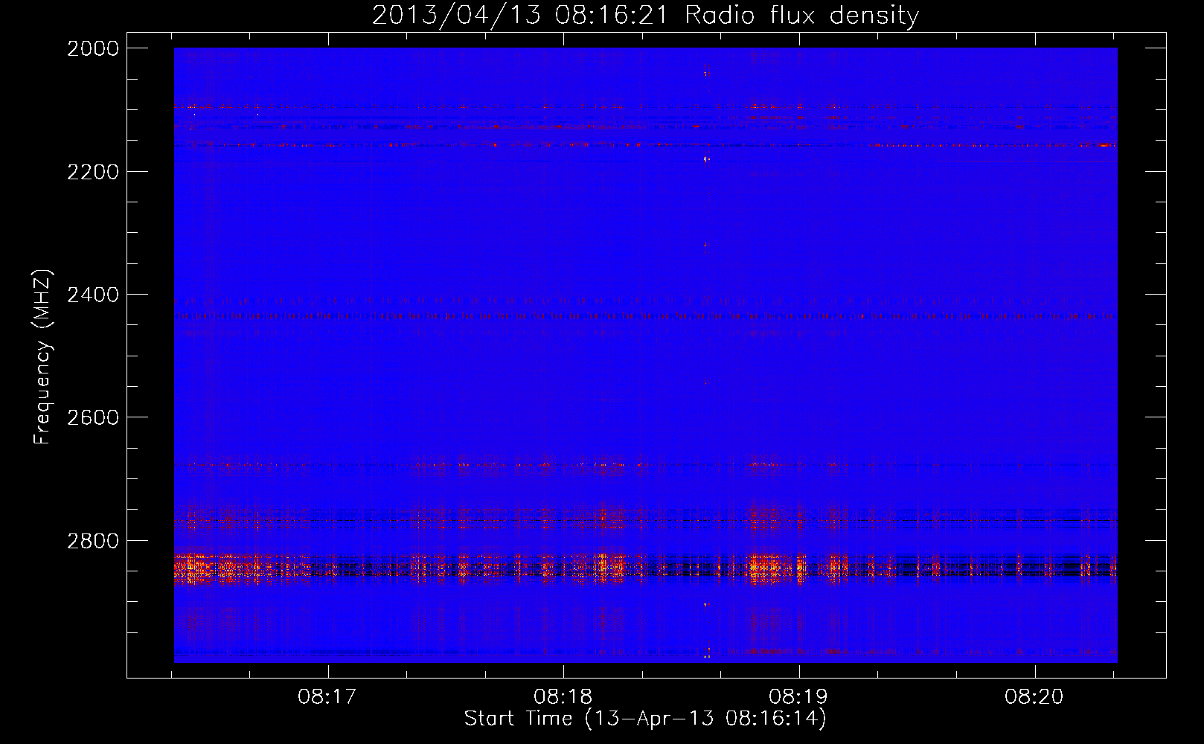
Task: Click the 2600 frequency tick label
Action: (93, 417)
